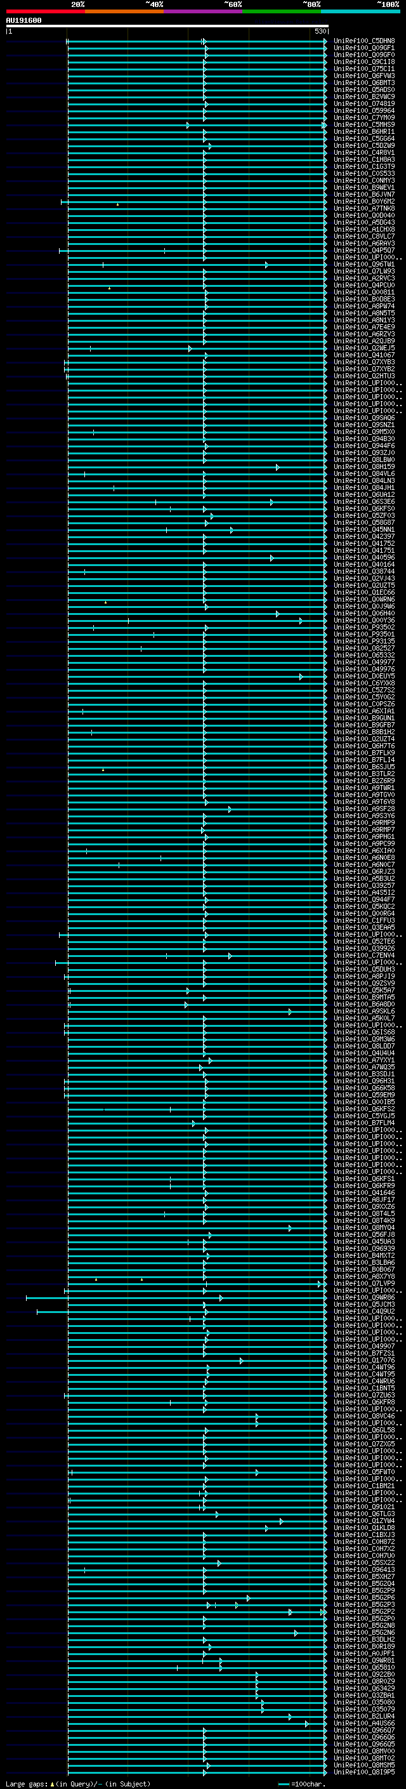Image resolution: width=406 pixels, height=1789 pixels.
Task: Select the UniRef100_Q96TW1 label
Action: coord(364,264)
